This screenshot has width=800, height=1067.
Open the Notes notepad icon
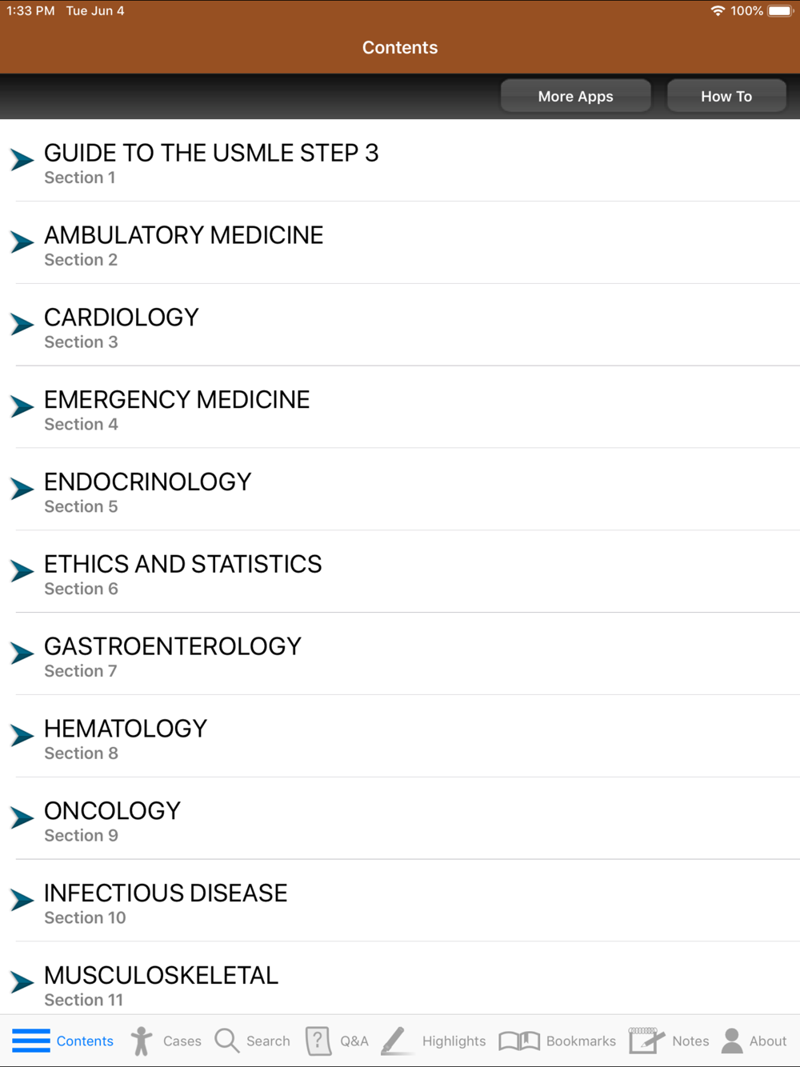[646, 1041]
